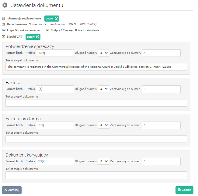The height and width of the screenshot is (196, 198).
Task: Expand Długość numeru dropdown in Potwierdzenie sprzedaży
Action: point(103,53)
